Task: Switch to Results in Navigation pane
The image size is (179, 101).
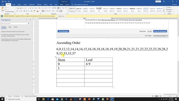Action: (x=16, y=27)
